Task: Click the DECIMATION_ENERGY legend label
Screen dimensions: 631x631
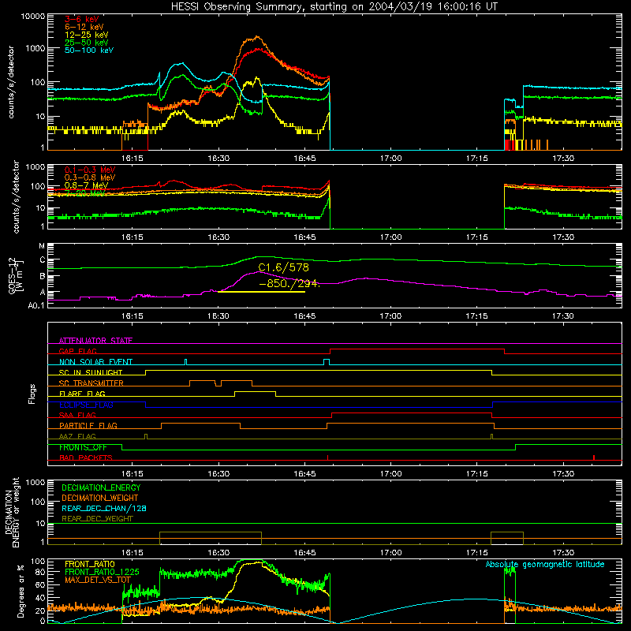Action: coord(101,487)
